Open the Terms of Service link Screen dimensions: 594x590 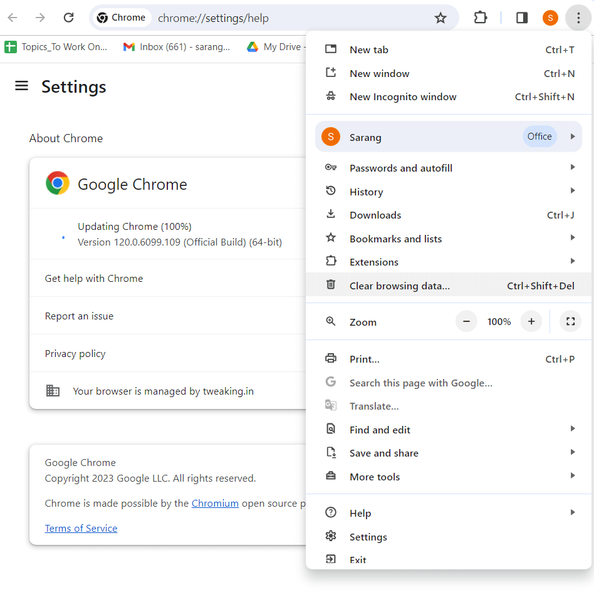click(81, 528)
